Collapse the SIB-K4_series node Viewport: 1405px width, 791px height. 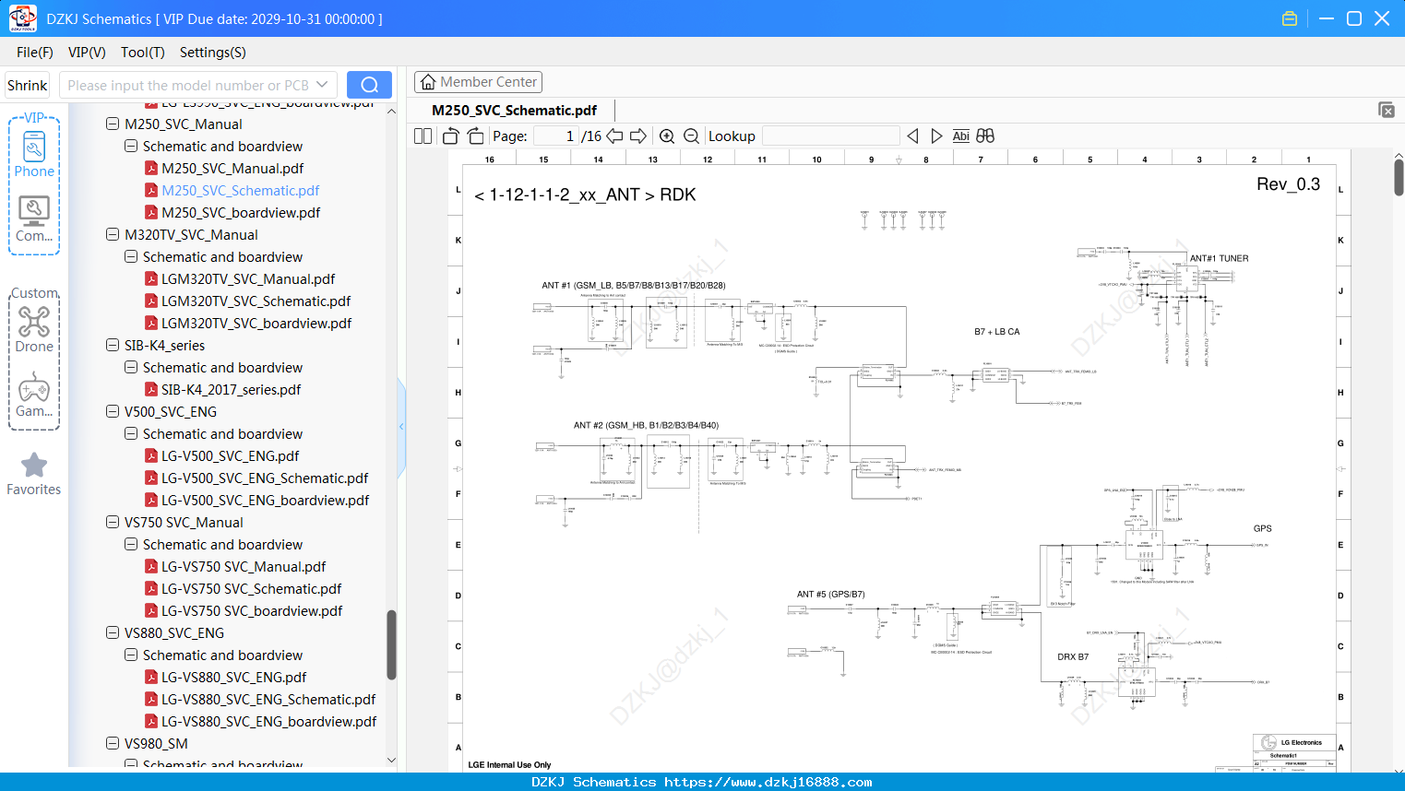point(113,345)
